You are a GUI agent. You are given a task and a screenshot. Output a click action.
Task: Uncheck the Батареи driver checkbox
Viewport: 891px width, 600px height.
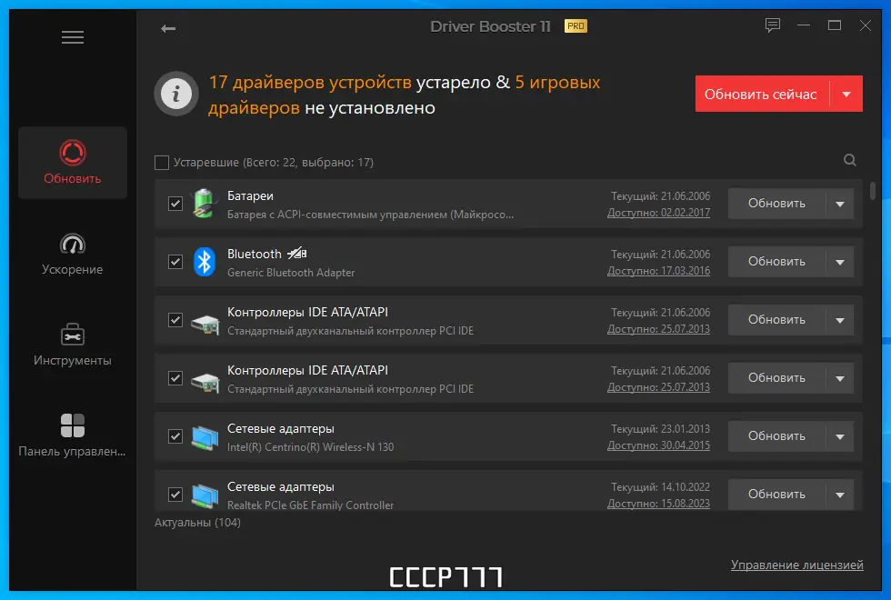point(175,204)
